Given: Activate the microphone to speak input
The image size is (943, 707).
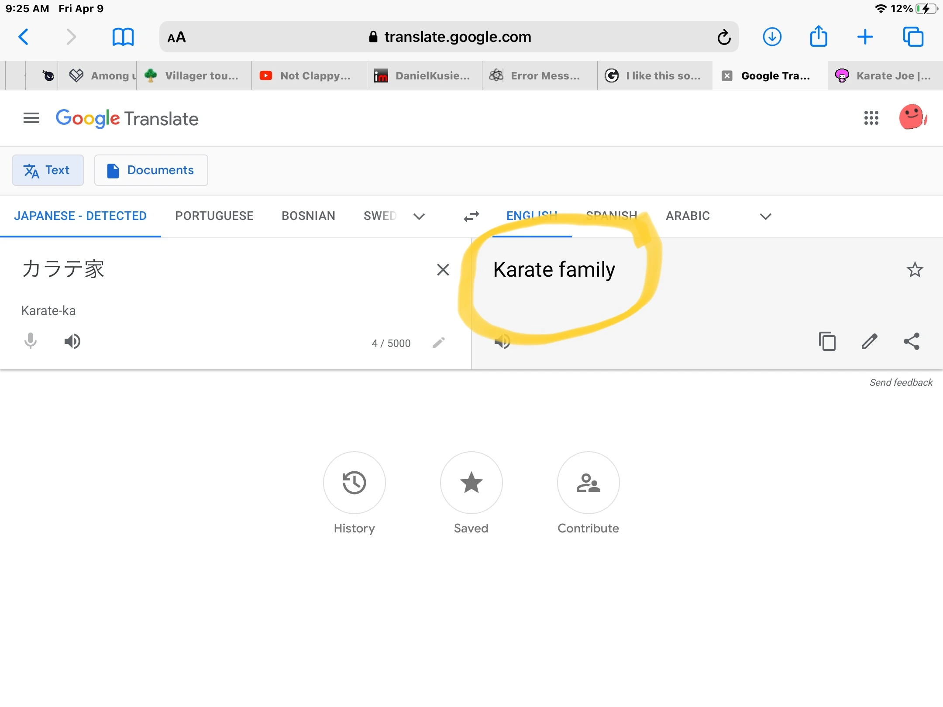Looking at the screenshot, I should coord(30,342).
